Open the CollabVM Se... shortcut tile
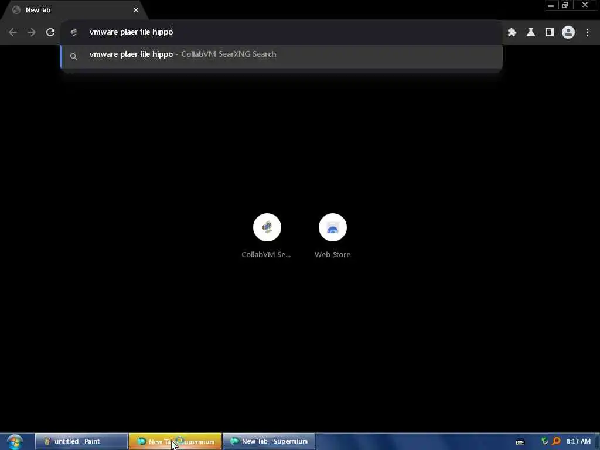The width and height of the screenshot is (600, 450). coord(267,236)
